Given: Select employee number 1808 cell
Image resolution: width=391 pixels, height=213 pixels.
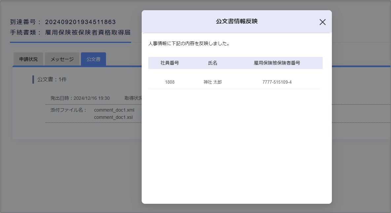Looking at the screenshot, I should pyautogui.click(x=169, y=82).
